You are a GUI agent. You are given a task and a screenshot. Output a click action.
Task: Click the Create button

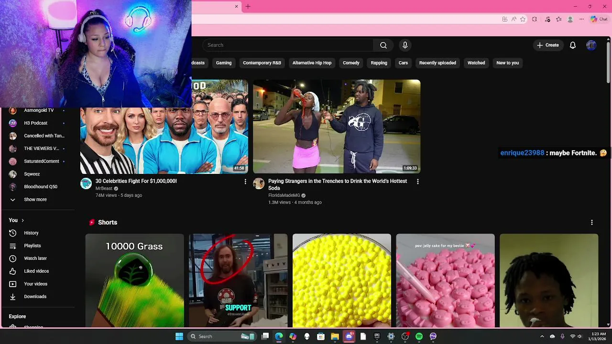coord(547,45)
